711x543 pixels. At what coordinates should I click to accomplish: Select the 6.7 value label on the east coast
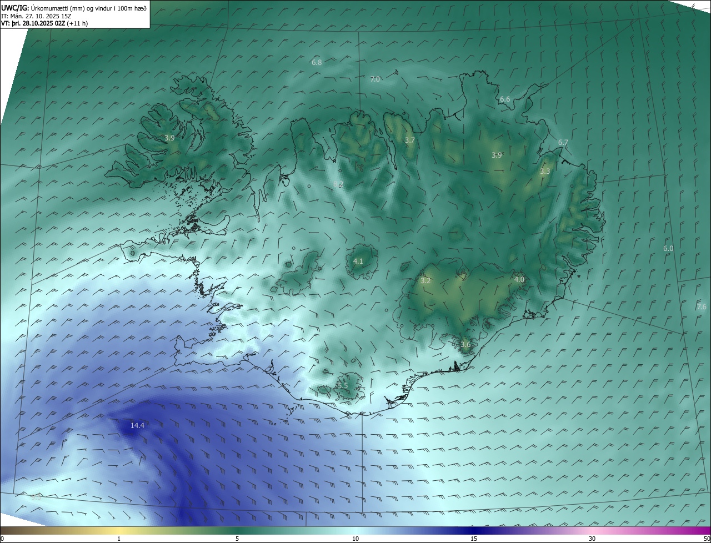pos(563,143)
